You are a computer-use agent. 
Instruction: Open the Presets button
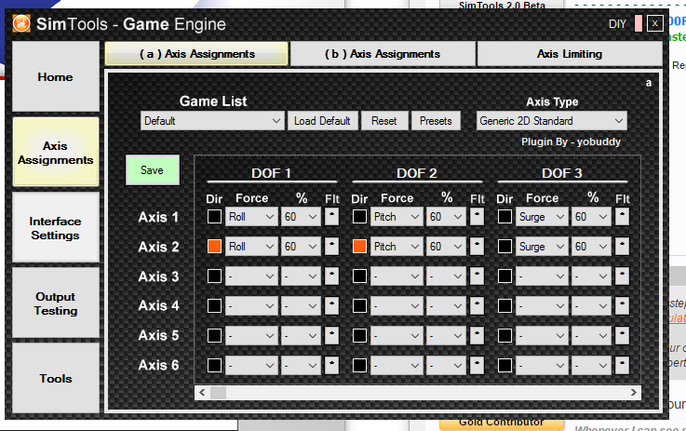tap(436, 121)
